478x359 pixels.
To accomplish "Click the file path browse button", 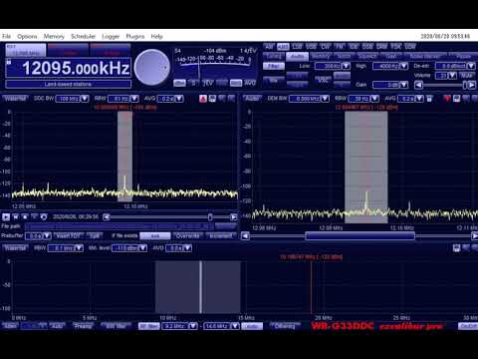I will pos(226,226).
